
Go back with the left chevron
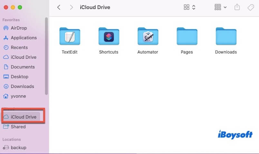pyautogui.click(x=59, y=7)
